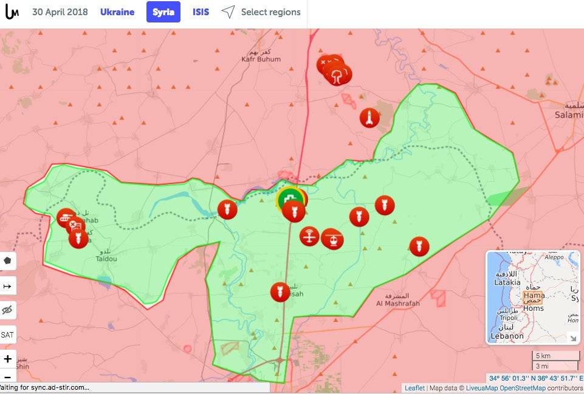The height and width of the screenshot is (394, 584).
Task: Open the OpenStreetMap attribution link
Action: pyautogui.click(x=523, y=388)
